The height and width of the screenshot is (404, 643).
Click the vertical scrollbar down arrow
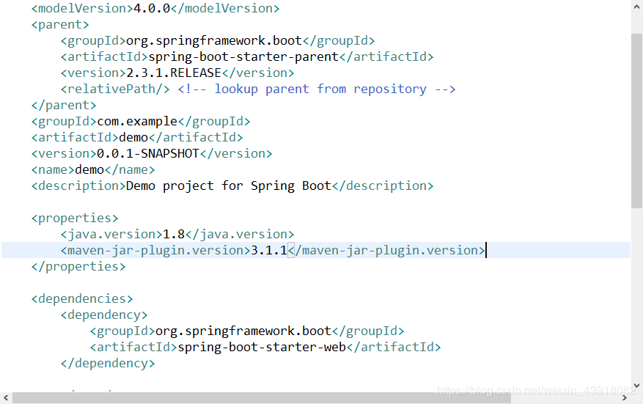pyautogui.click(x=637, y=386)
